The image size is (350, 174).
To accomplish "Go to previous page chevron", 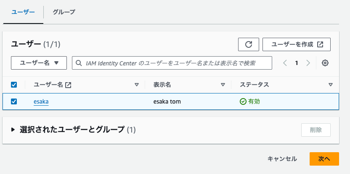I will click(x=285, y=63).
